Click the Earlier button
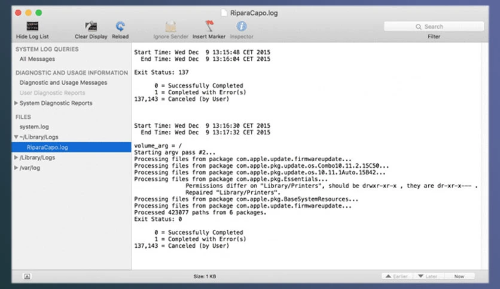The width and height of the screenshot is (500, 289). (397, 276)
